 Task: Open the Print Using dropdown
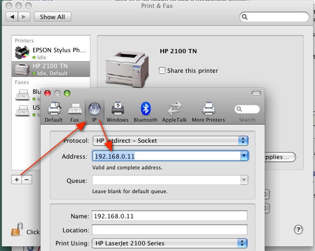click(170, 244)
